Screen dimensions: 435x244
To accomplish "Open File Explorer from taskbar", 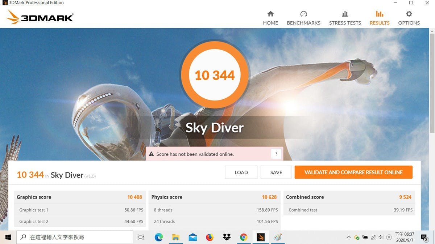I will click(x=176, y=237).
